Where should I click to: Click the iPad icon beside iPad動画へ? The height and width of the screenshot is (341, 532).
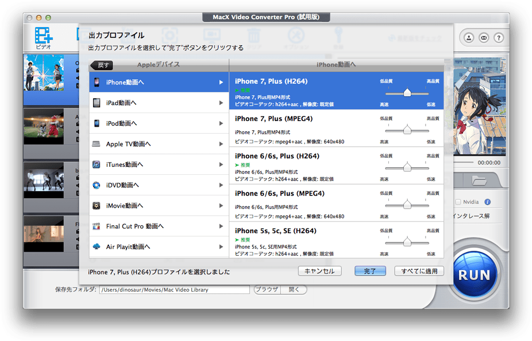[x=97, y=103]
